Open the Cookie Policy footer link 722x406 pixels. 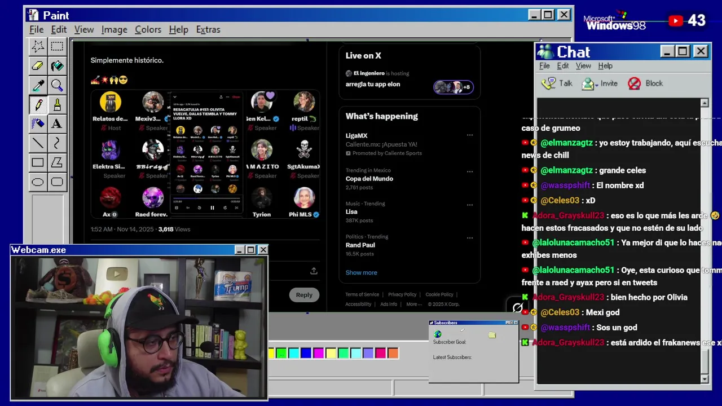[439, 294]
